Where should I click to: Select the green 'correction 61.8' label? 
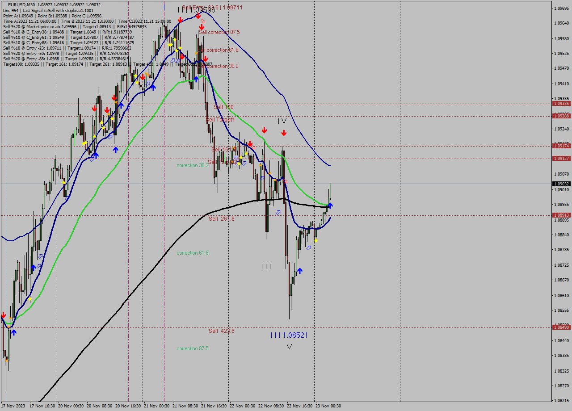tap(193, 253)
